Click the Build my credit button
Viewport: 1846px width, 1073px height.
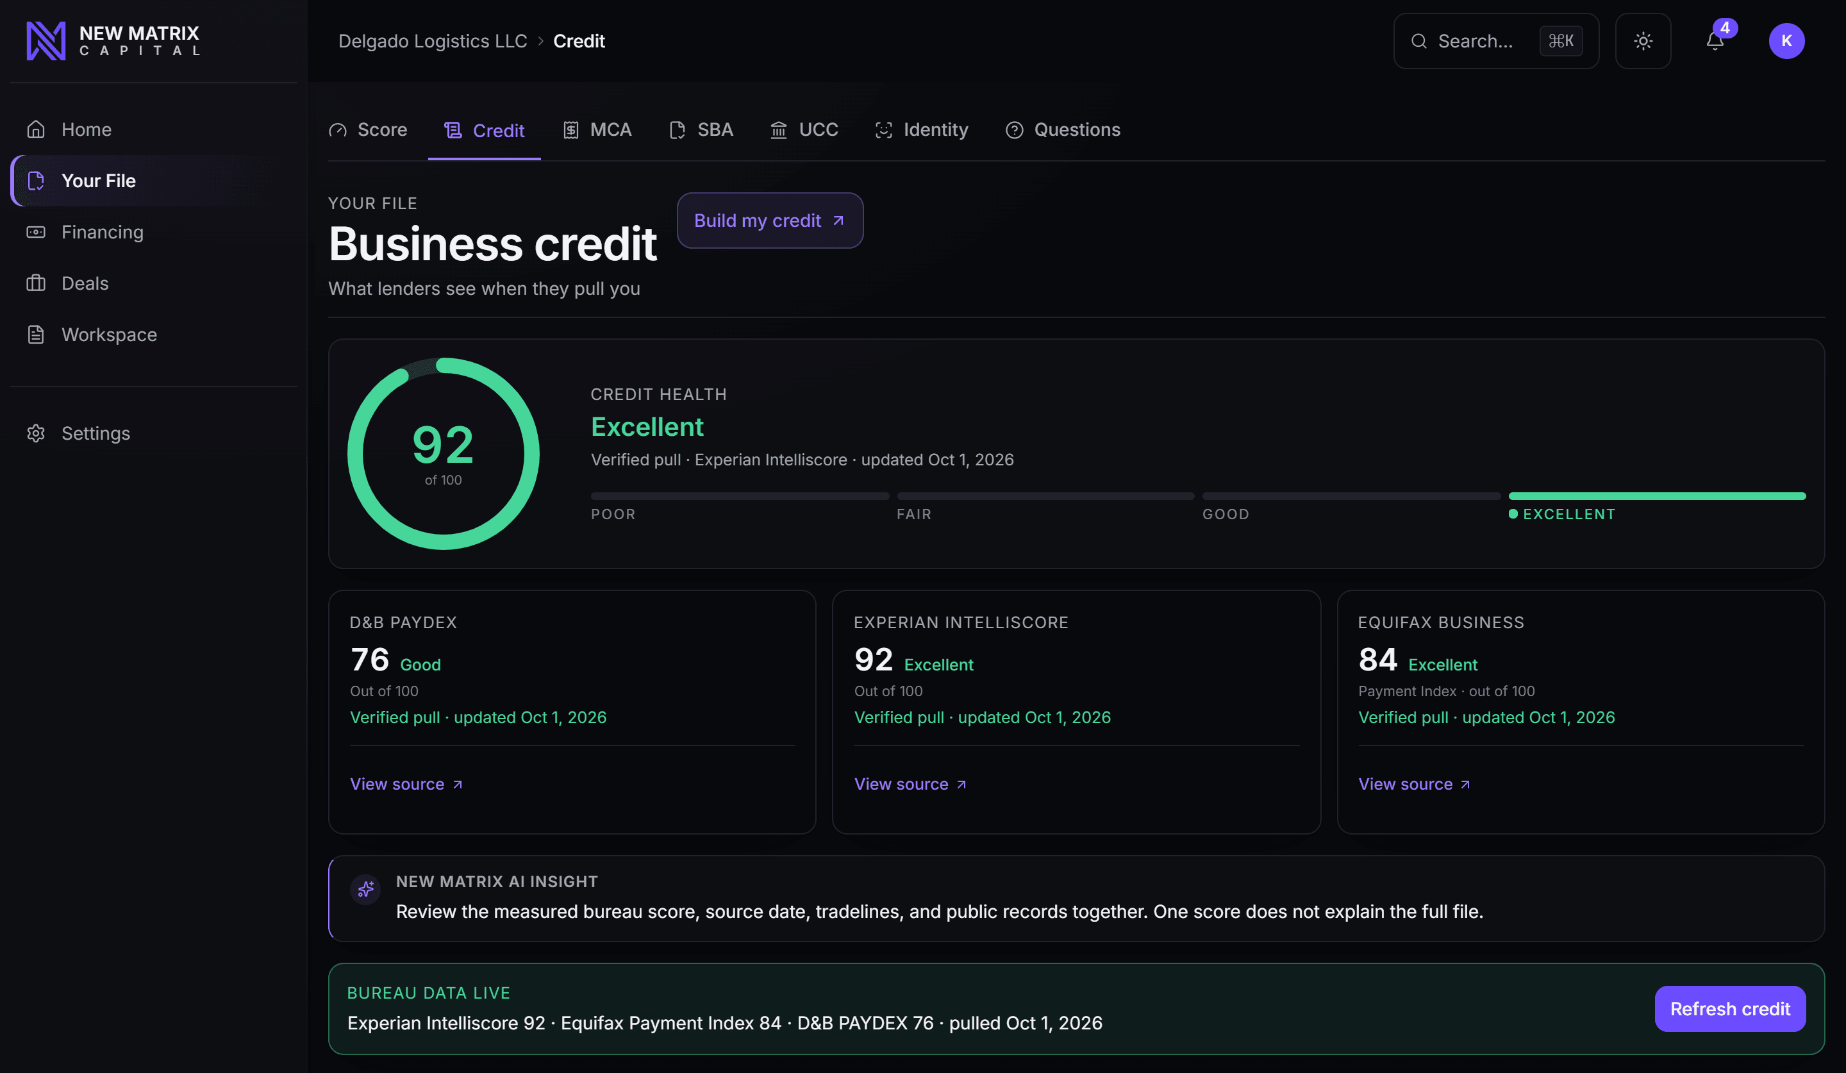[770, 220]
